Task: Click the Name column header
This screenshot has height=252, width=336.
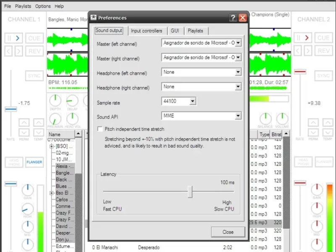Action: point(61,134)
